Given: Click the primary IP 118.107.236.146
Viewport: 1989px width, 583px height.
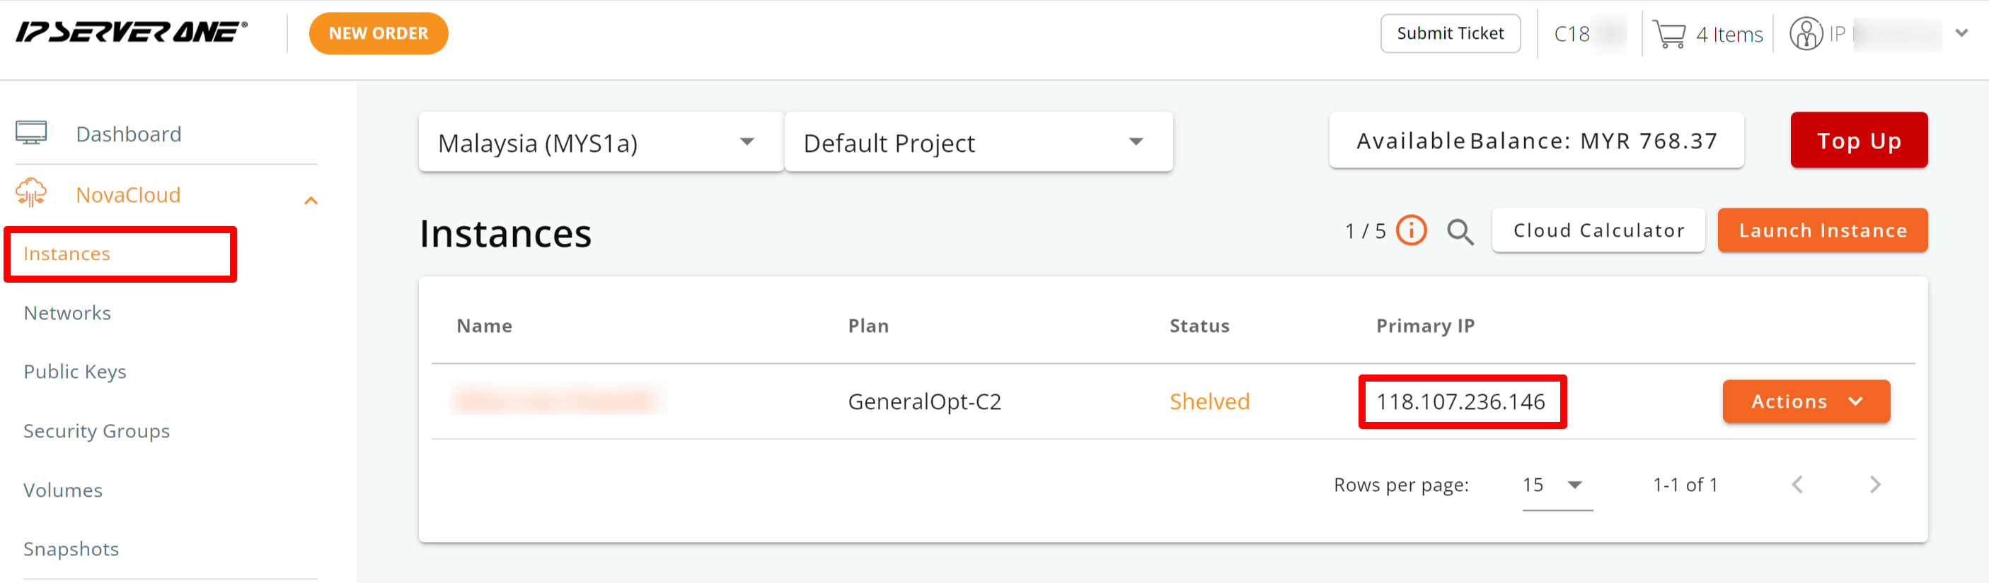Looking at the screenshot, I should 1461,402.
